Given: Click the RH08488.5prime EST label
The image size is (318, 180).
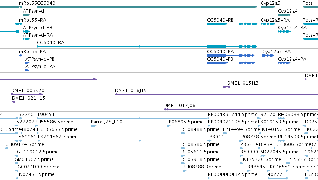Looking at the screenshot, I should point(200,129).
